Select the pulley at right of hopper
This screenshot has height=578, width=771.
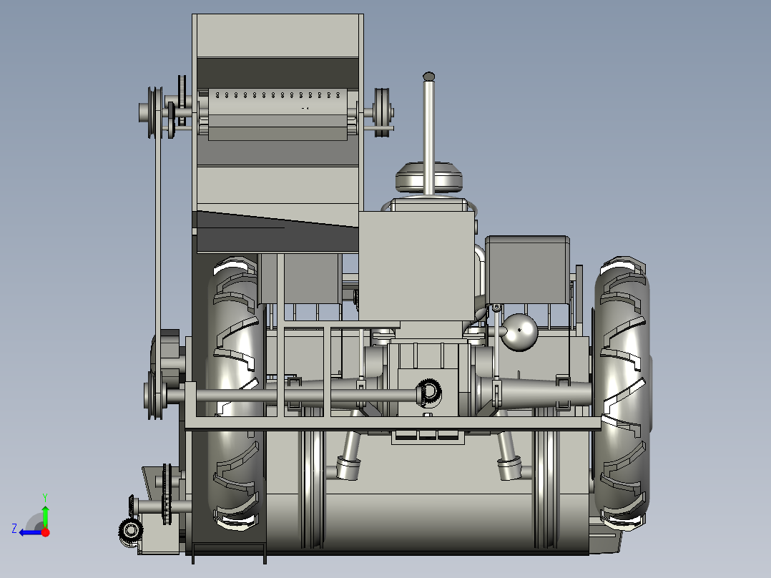(383, 112)
